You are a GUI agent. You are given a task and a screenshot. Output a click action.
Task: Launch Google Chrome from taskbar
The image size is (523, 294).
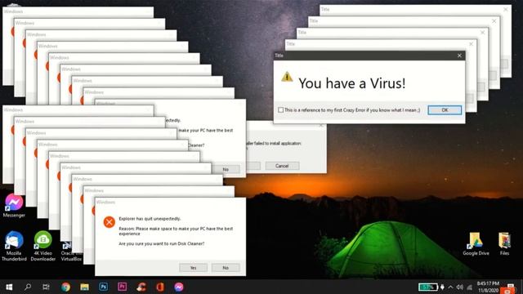65,287
